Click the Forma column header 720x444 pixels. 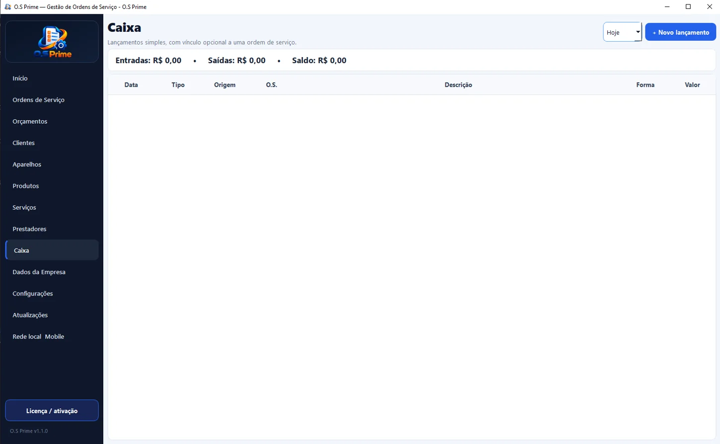[x=646, y=85]
